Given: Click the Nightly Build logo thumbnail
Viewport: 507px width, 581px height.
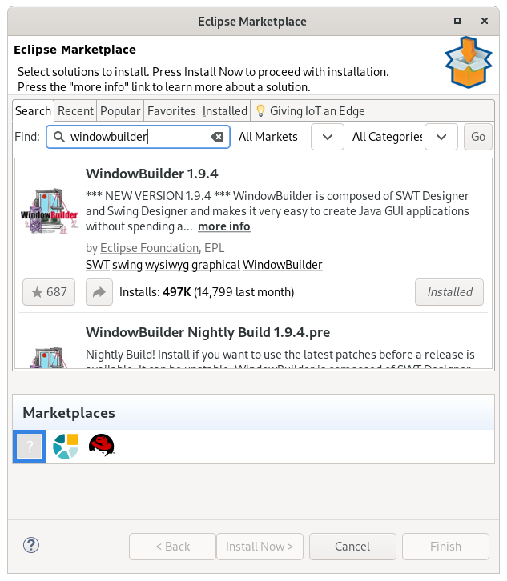Looking at the screenshot, I should (50, 358).
